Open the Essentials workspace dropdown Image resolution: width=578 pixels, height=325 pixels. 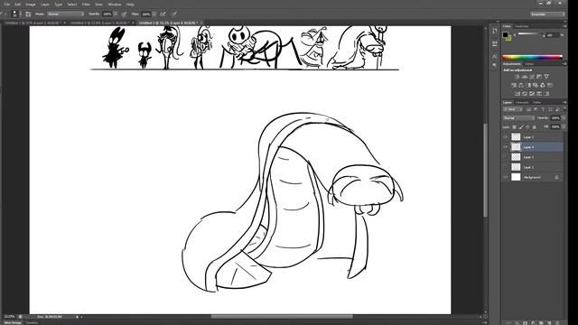click(x=548, y=14)
